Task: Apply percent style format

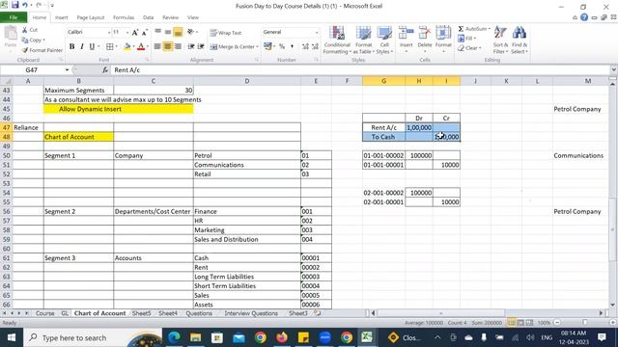Action: coord(282,47)
